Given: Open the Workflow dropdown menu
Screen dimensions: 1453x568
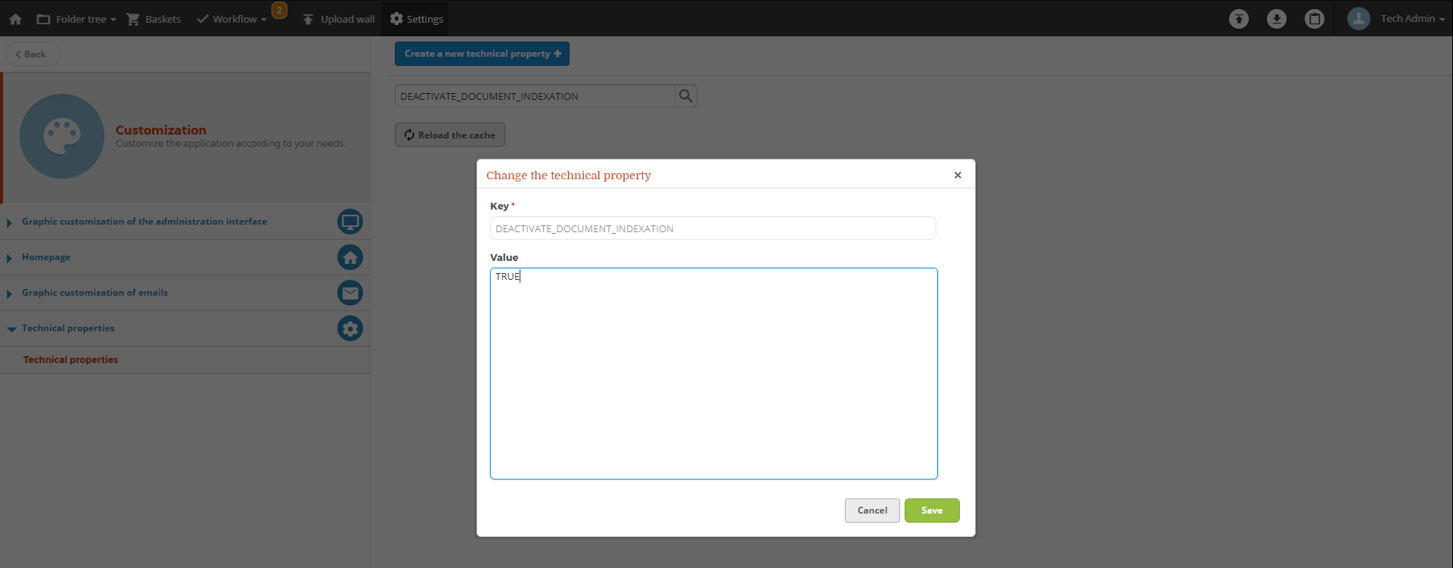Looking at the screenshot, I should [231, 19].
